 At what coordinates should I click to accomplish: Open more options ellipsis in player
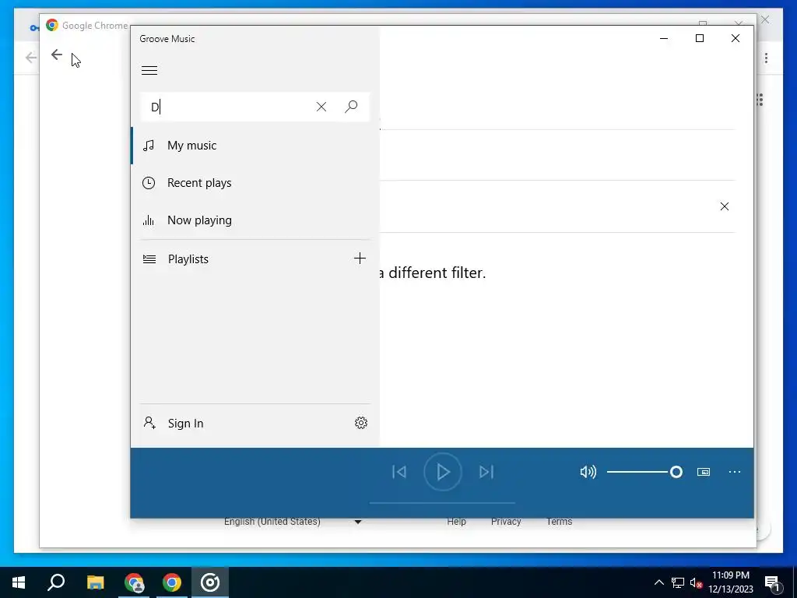(x=735, y=472)
